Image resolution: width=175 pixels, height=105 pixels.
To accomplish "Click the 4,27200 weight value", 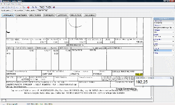I will 25,80.
